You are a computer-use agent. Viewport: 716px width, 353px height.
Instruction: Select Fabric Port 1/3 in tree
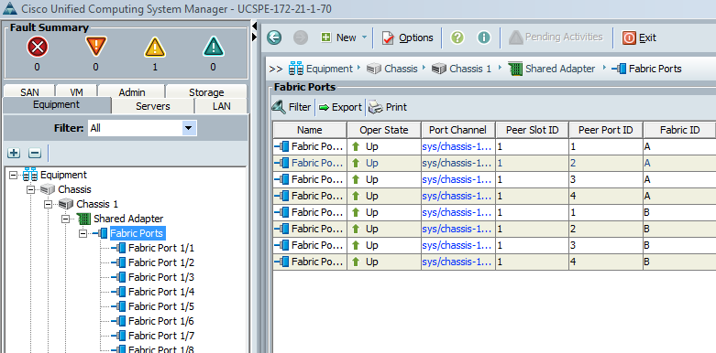click(161, 277)
